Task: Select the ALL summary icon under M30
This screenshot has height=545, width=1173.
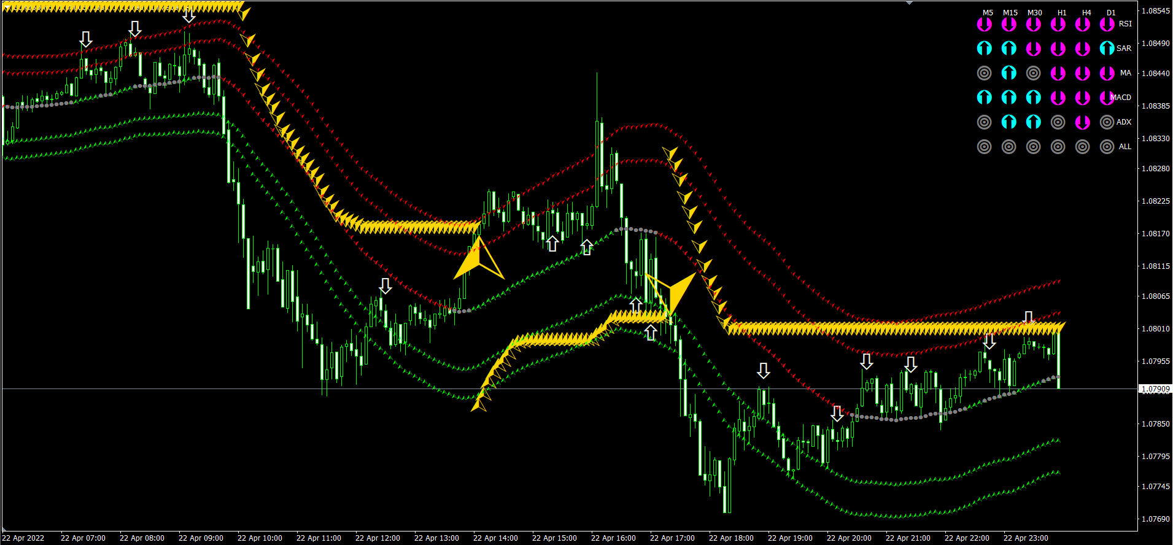Action: point(1034,147)
